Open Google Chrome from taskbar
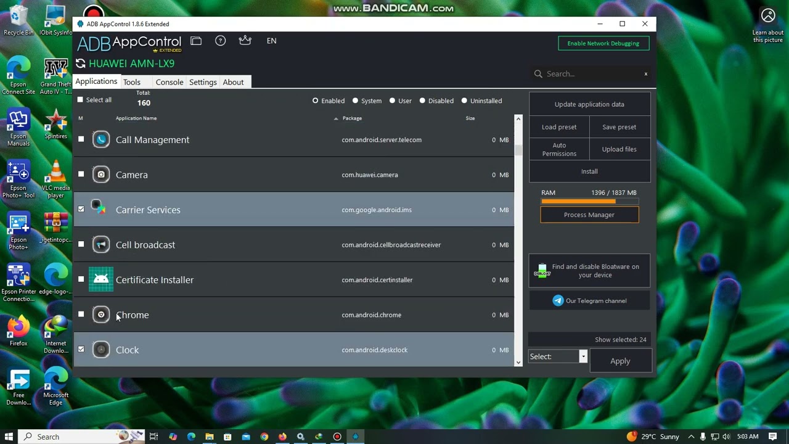Viewport: 789px width, 444px height. click(x=264, y=437)
